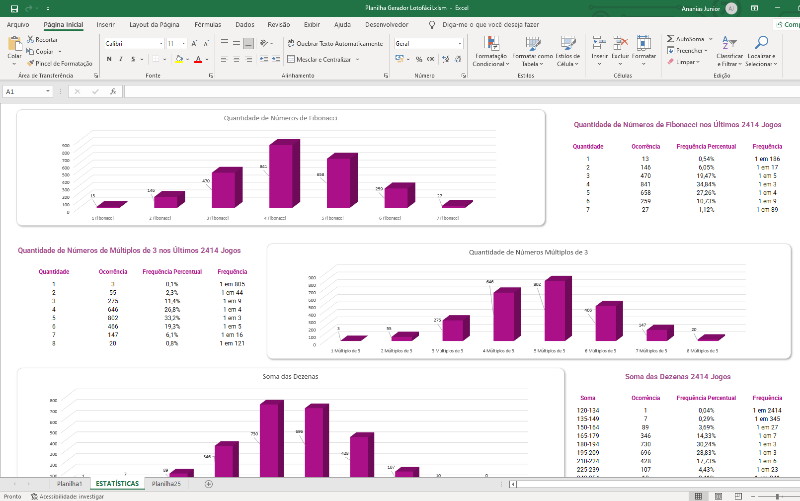Switch to Page Layout view in status bar
Screen dimensions: 800x501
(718, 496)
